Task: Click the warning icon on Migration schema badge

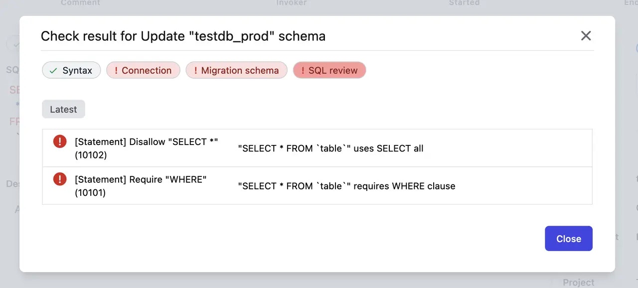Action: pos(195,70)
